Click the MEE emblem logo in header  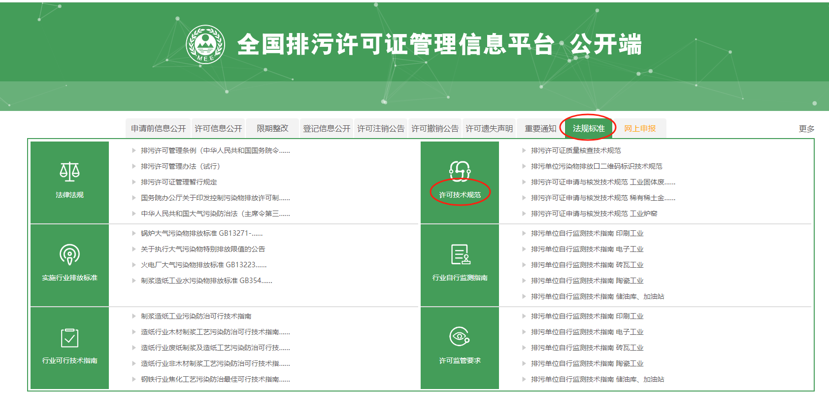click(205, 44)
